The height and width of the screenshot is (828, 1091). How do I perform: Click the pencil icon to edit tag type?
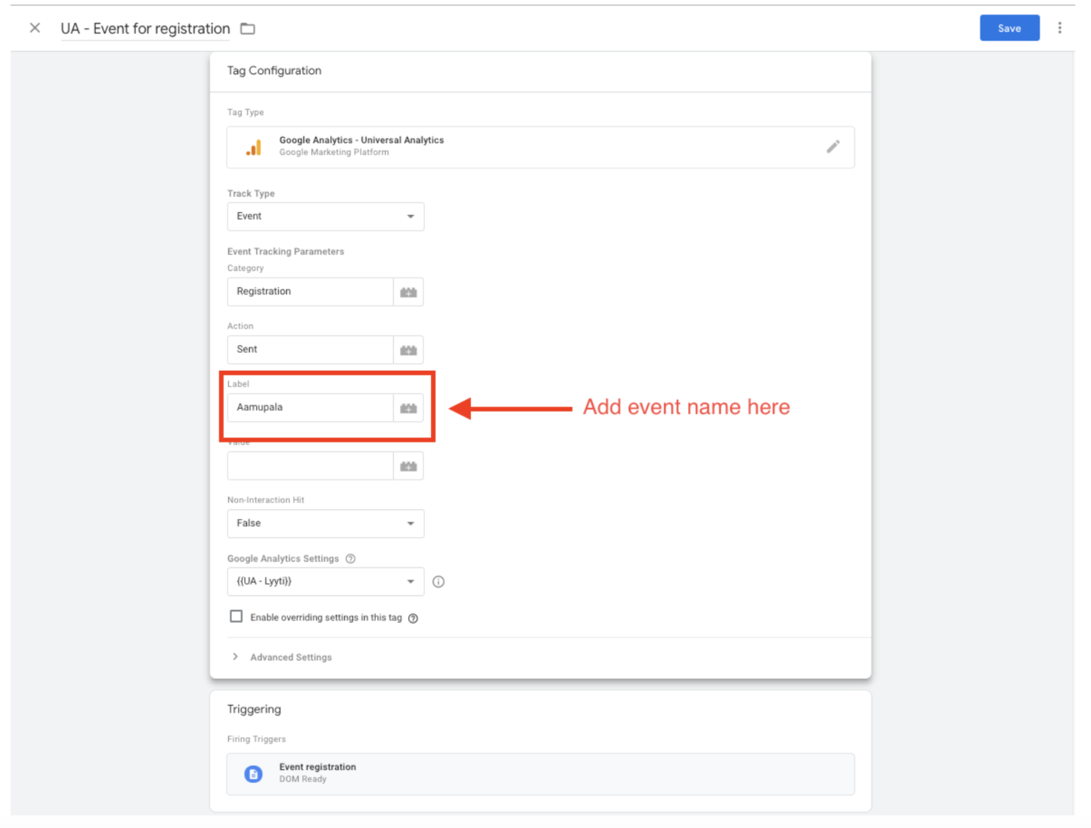pos(833,147)
